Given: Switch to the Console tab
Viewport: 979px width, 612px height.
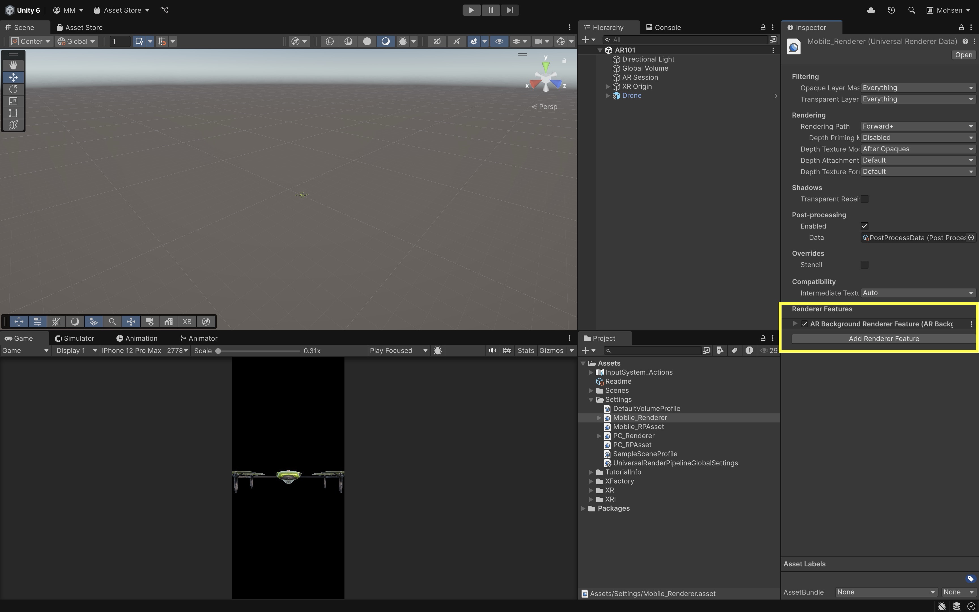Looking at the screenshot, I should (663, 27).
